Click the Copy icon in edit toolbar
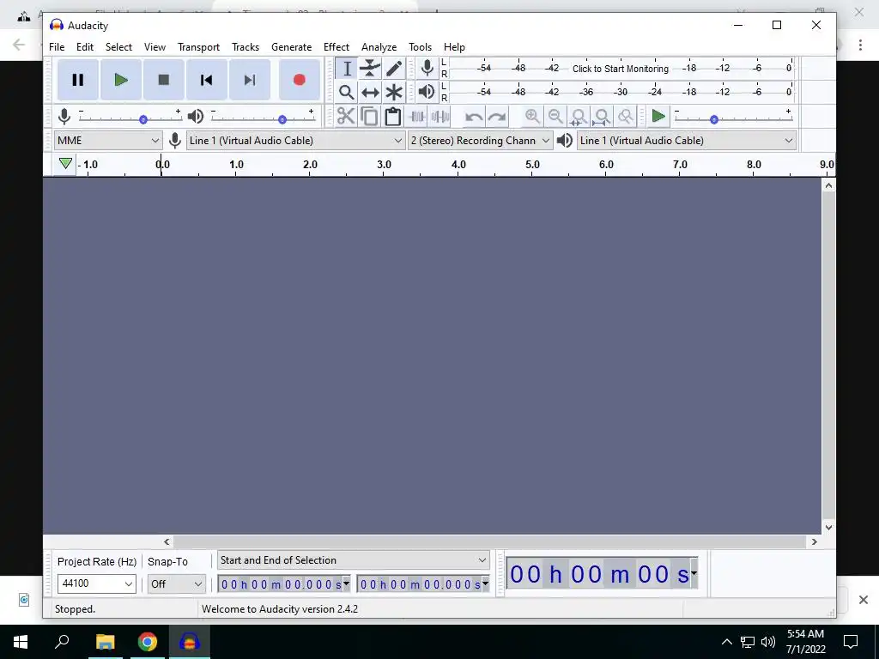 (369, 117)
